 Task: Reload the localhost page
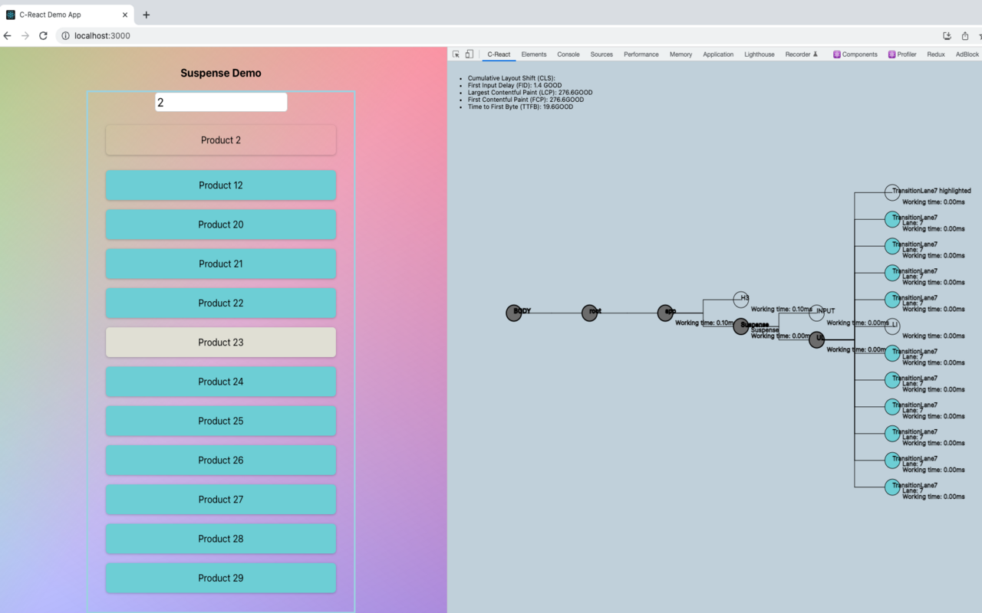click(43, 35)
